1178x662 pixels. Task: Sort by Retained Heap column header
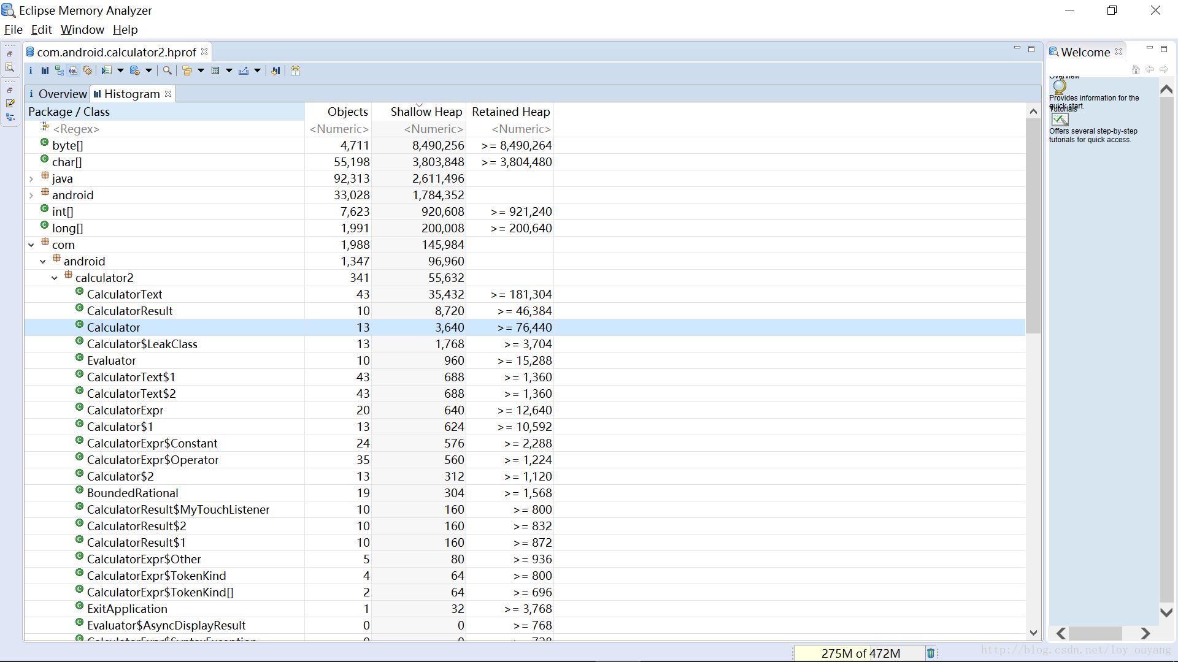pyautogui.click(x=510, y=112)
